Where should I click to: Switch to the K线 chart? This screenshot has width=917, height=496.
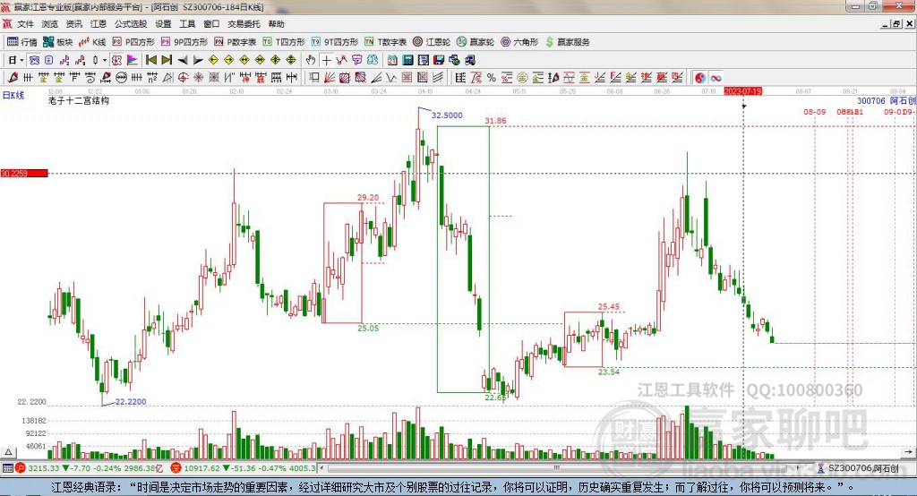[x=92, y=42]
